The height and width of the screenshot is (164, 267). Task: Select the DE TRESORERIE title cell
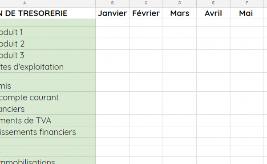(48, 13)
